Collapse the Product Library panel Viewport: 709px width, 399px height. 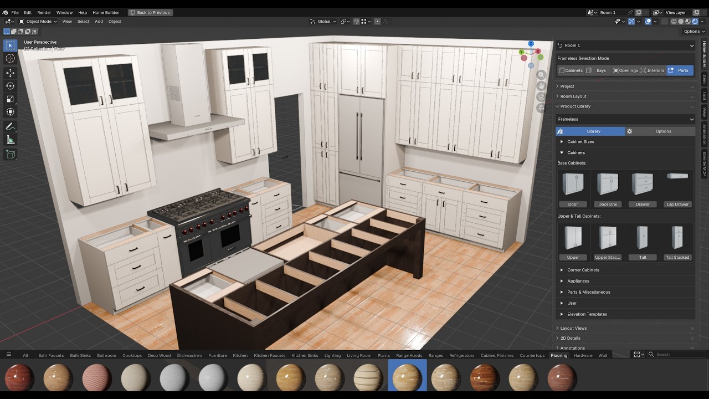[625, 106]
